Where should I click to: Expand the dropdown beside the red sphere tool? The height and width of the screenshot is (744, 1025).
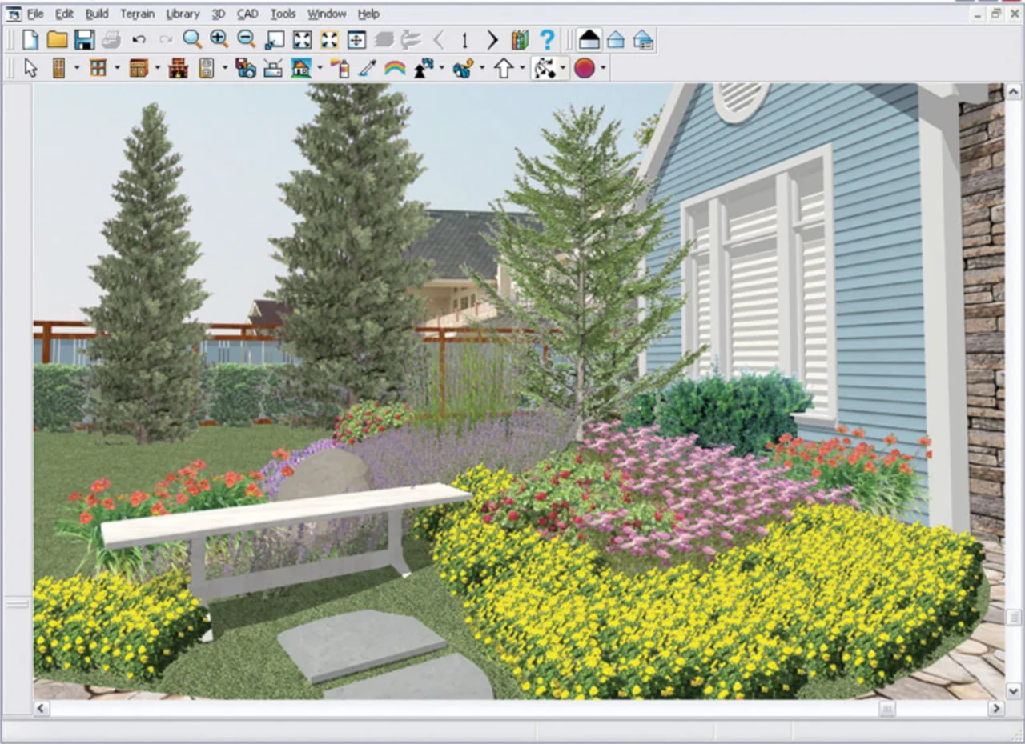(603, 69)
